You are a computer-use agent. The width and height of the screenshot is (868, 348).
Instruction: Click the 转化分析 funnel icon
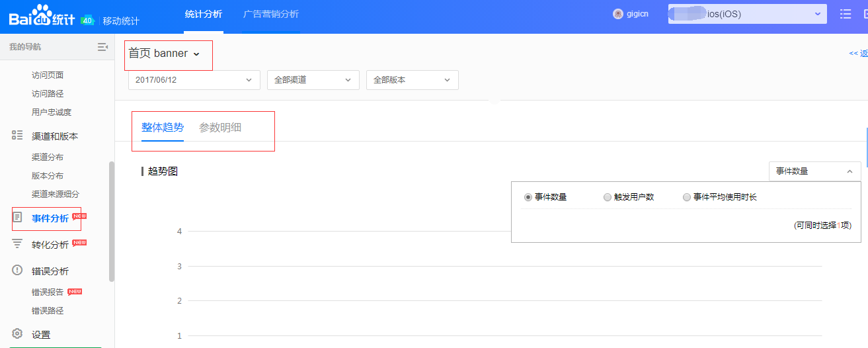click(x=18, y=244)
